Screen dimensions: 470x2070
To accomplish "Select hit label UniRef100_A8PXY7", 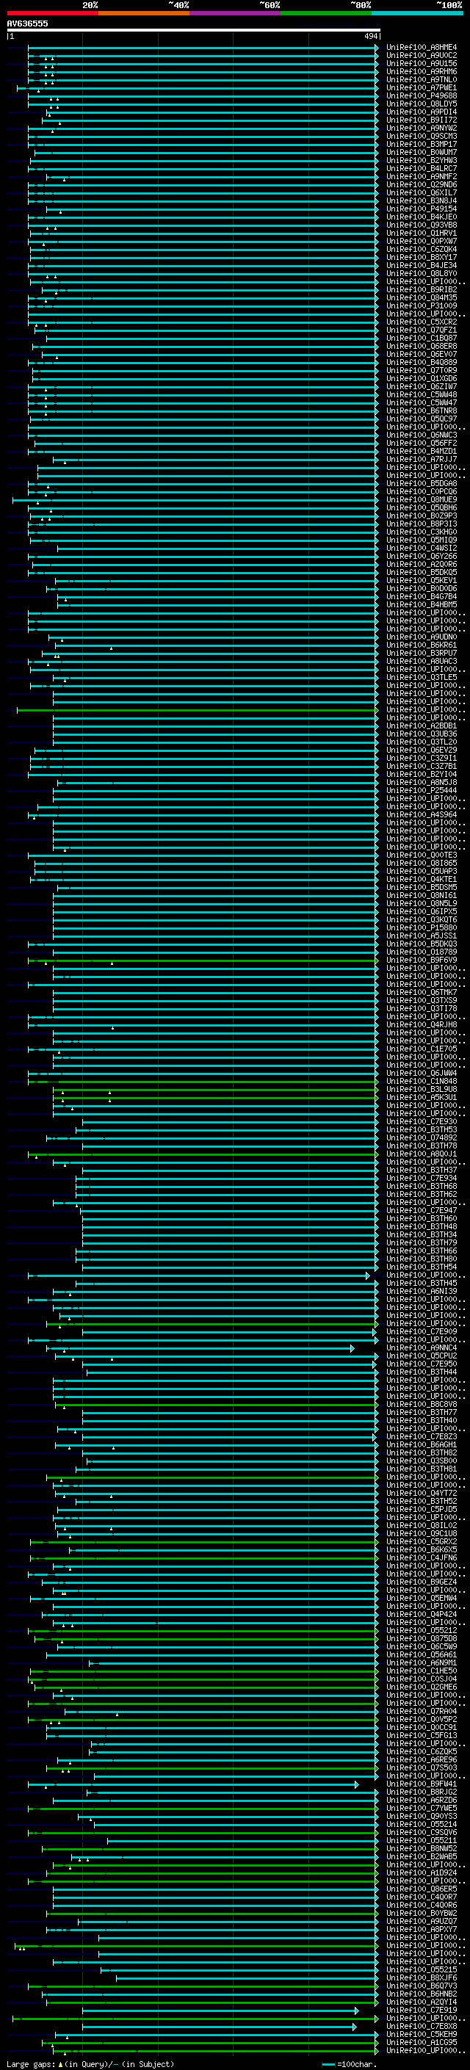I will (422, 1928).
